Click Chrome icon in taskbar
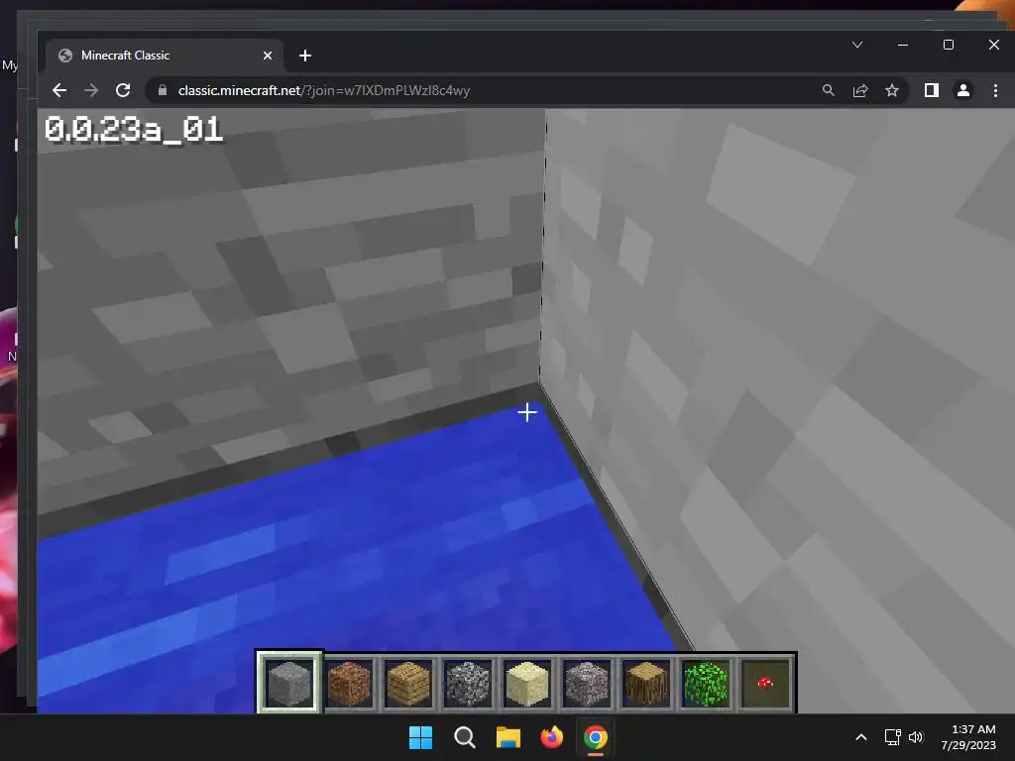 (x=596, y=737)
